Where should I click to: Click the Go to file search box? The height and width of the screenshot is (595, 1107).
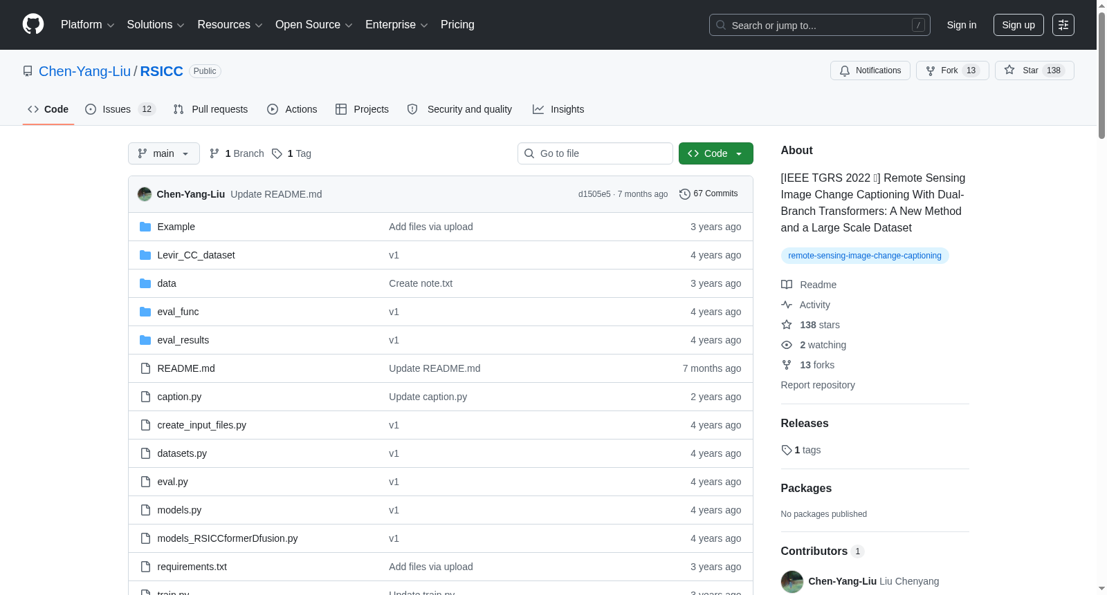(595, 153)
